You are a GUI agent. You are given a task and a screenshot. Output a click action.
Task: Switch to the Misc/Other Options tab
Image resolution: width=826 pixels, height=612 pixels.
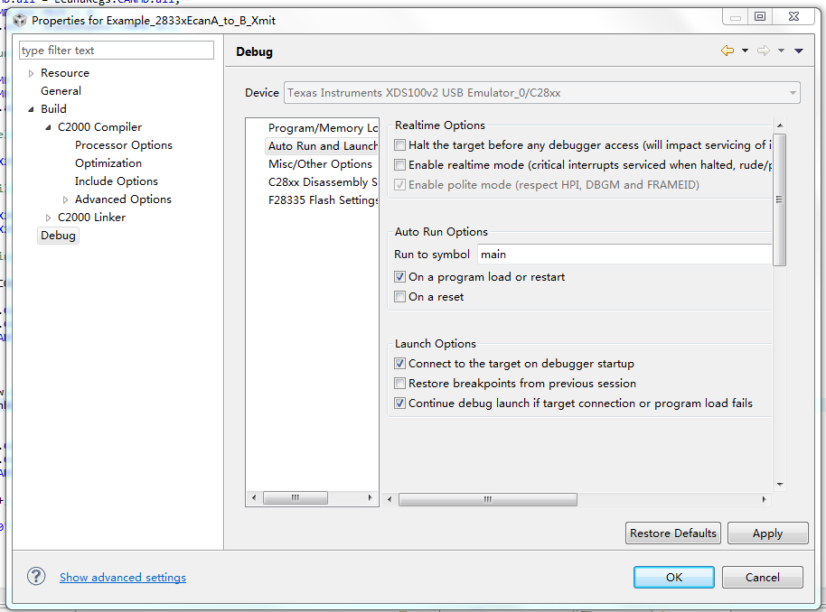321,164
